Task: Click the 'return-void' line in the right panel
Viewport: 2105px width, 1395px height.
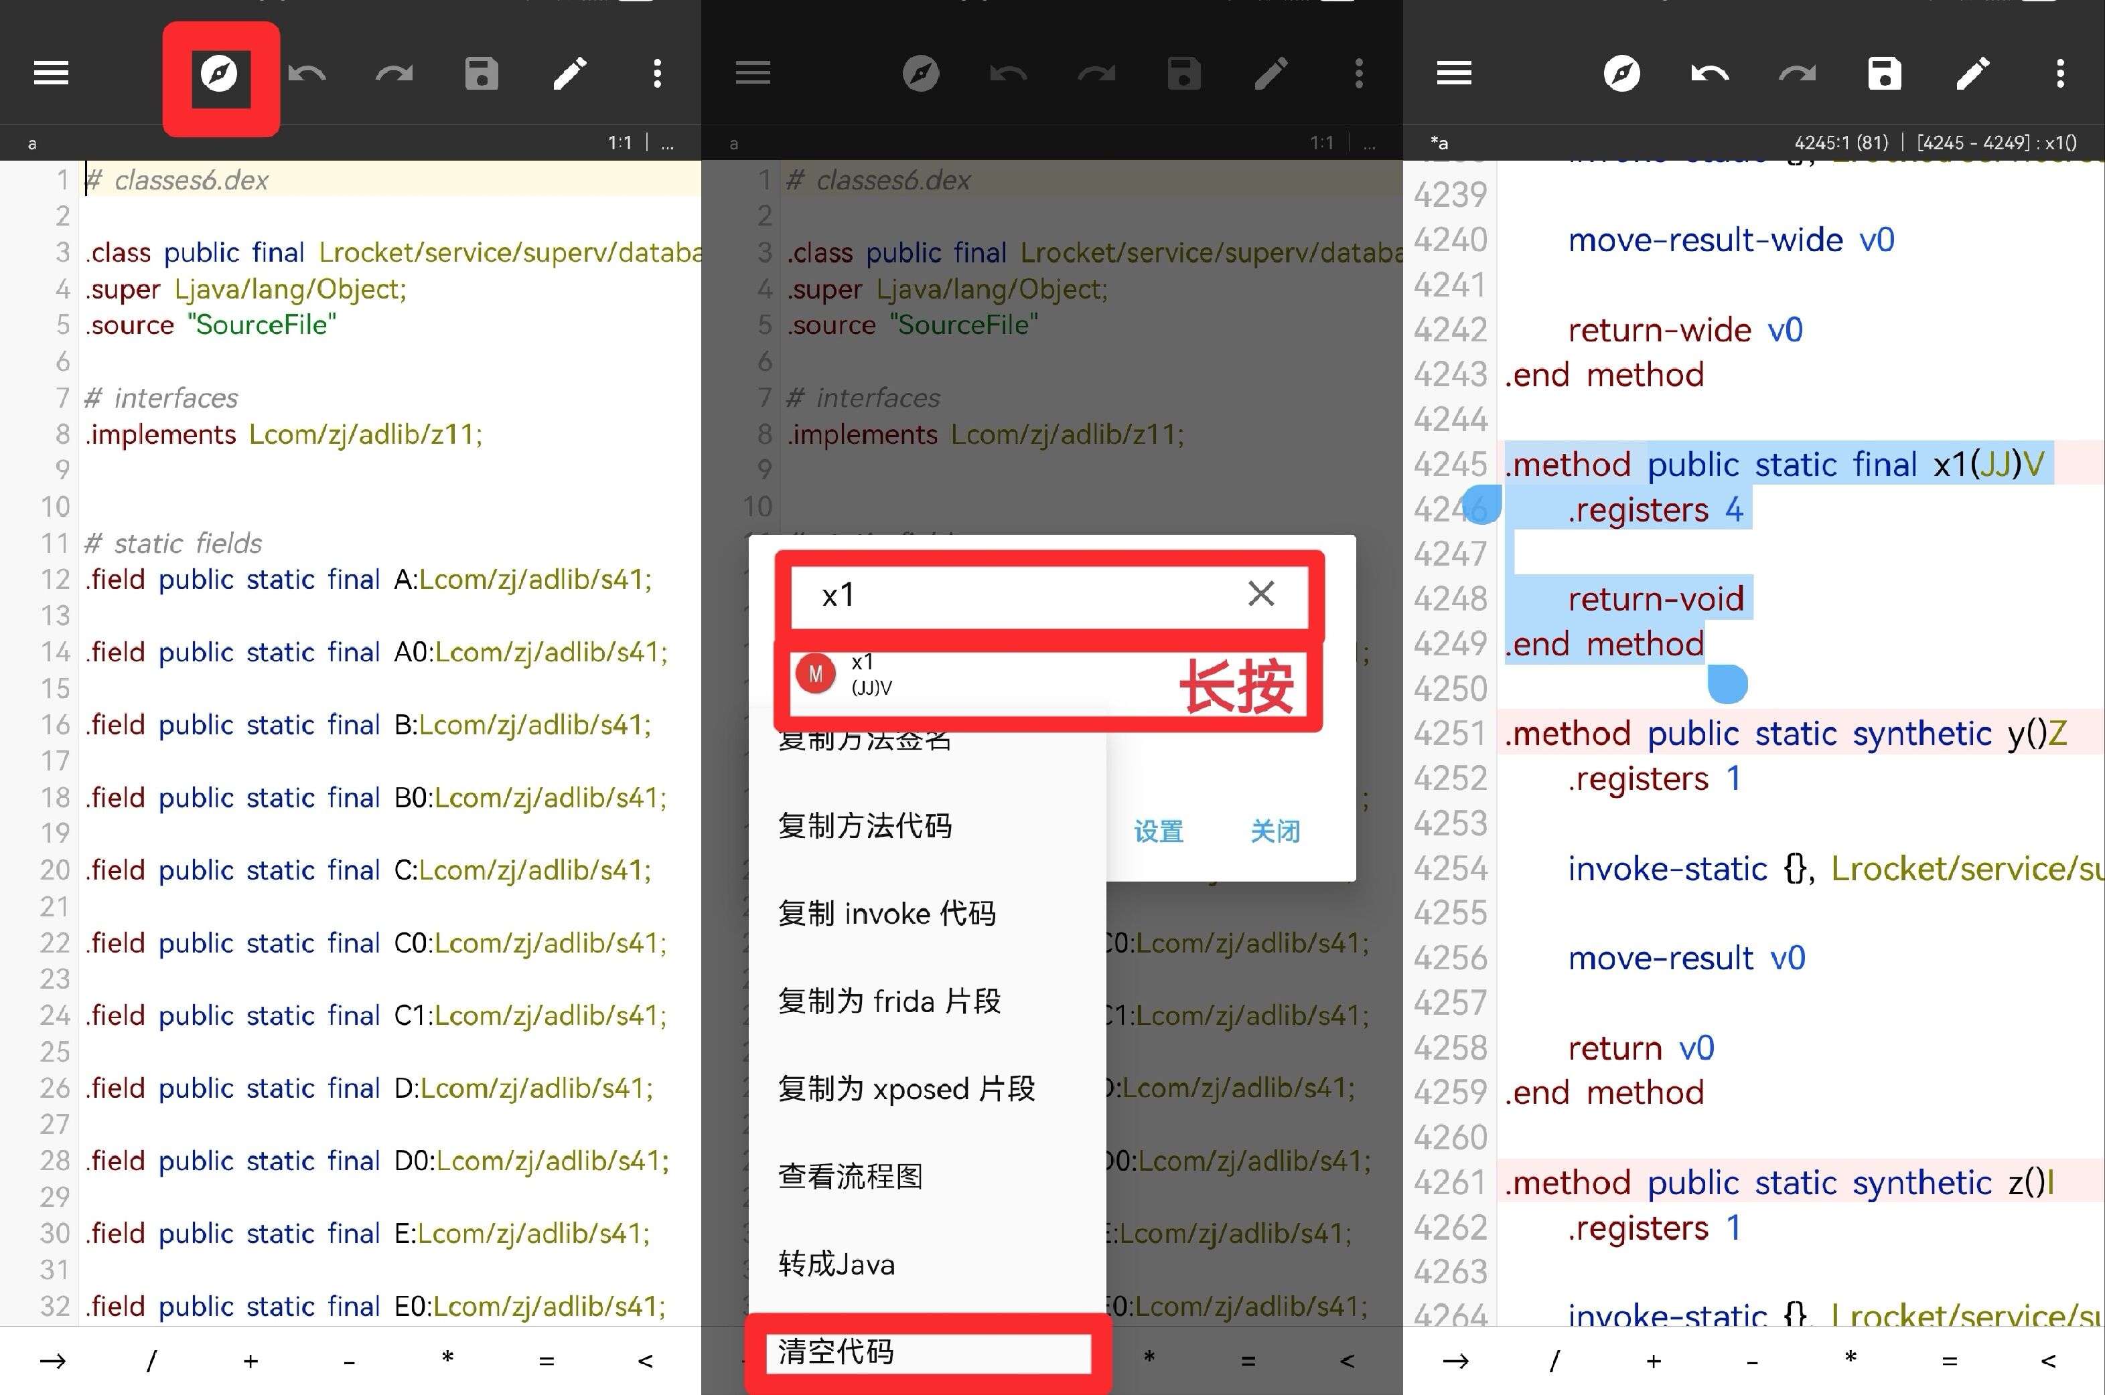Action: pyautogui.click(x=1656, y=598)
